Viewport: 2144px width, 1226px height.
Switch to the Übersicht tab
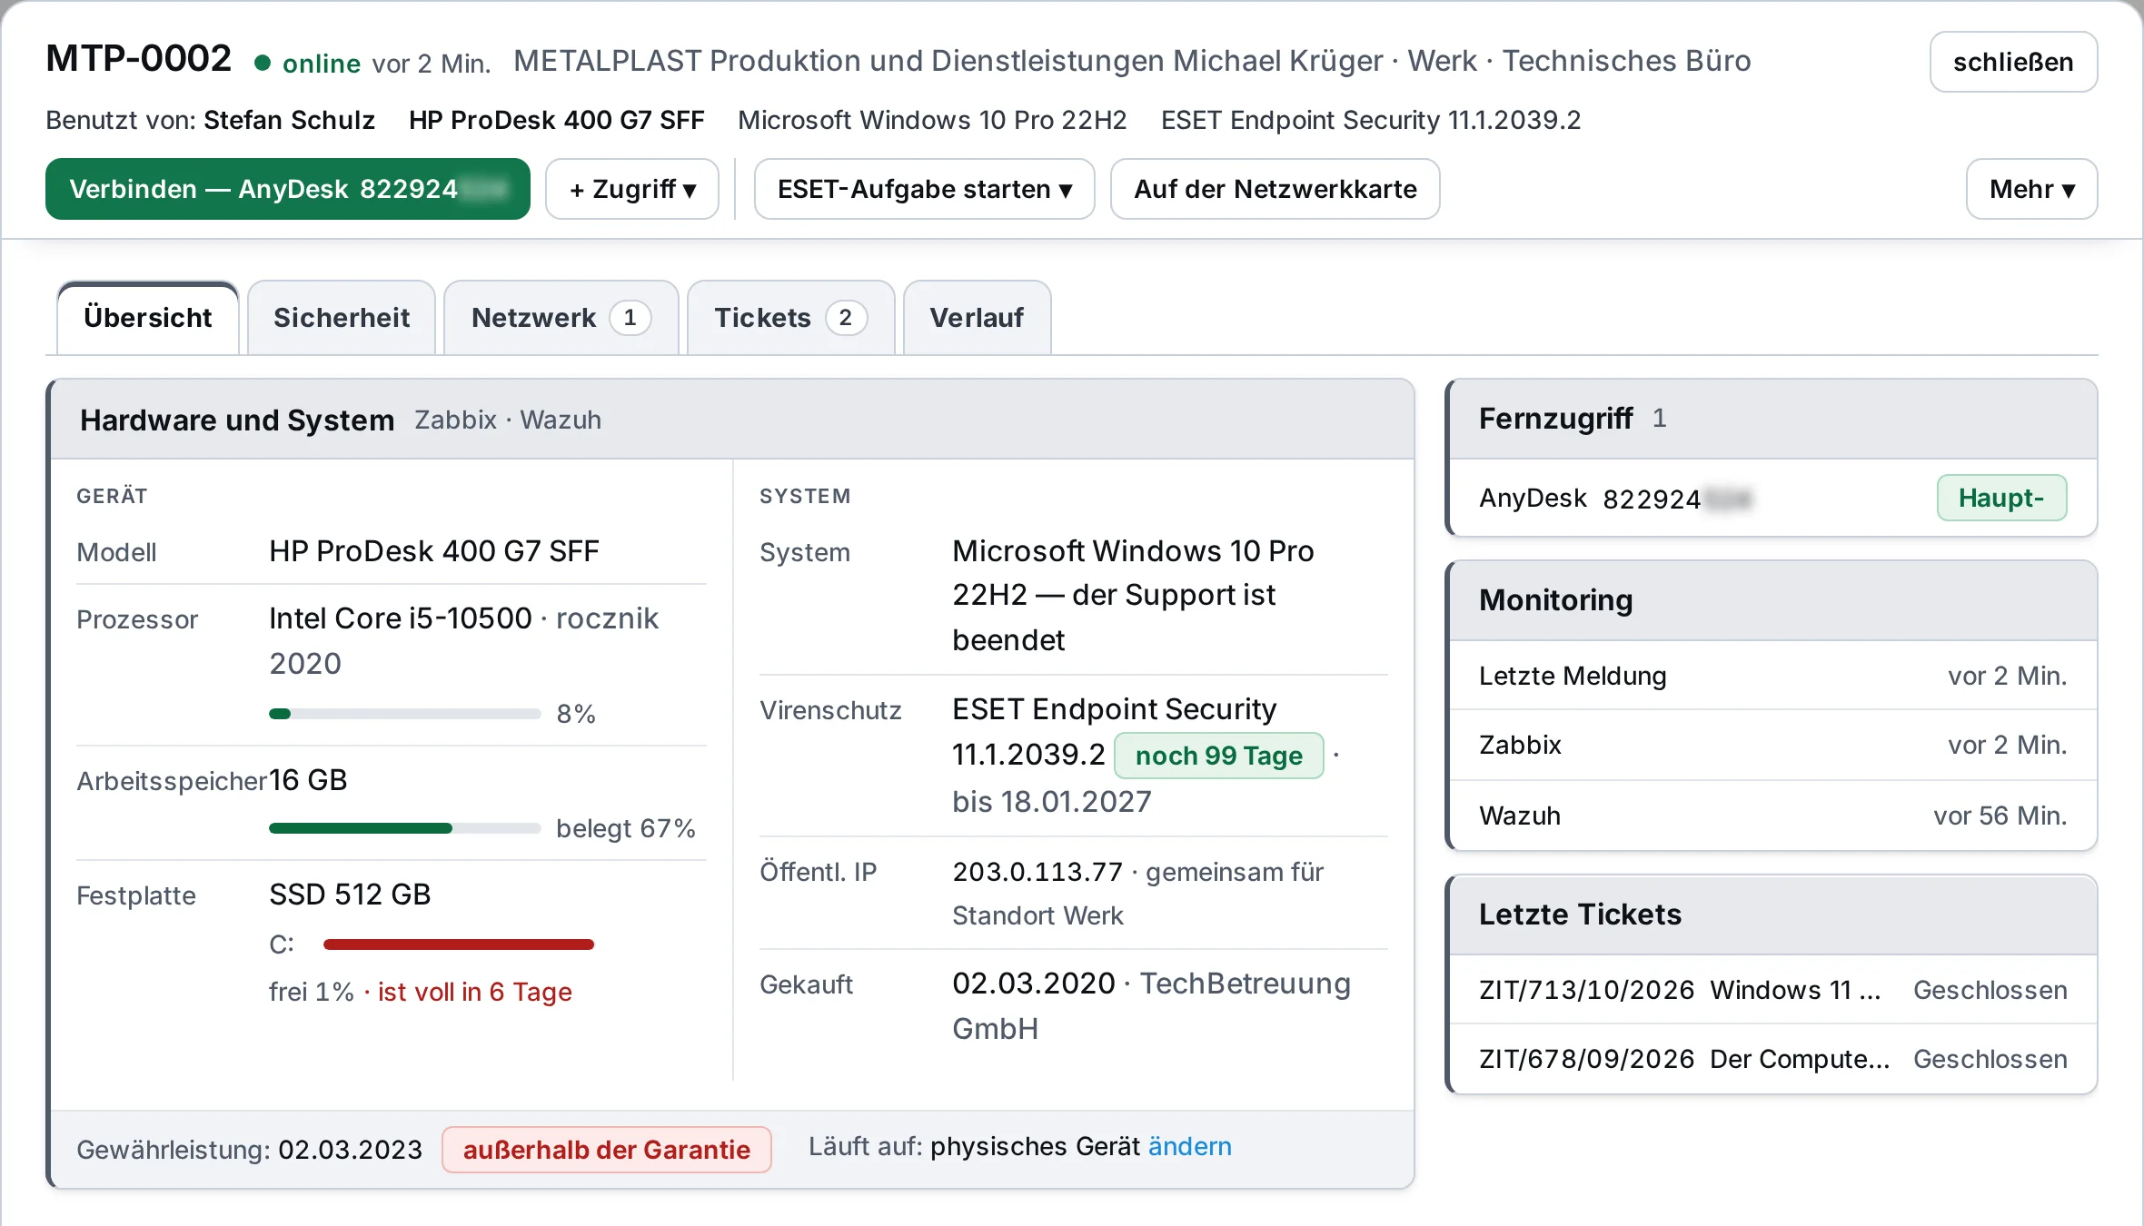click(148, 318)
